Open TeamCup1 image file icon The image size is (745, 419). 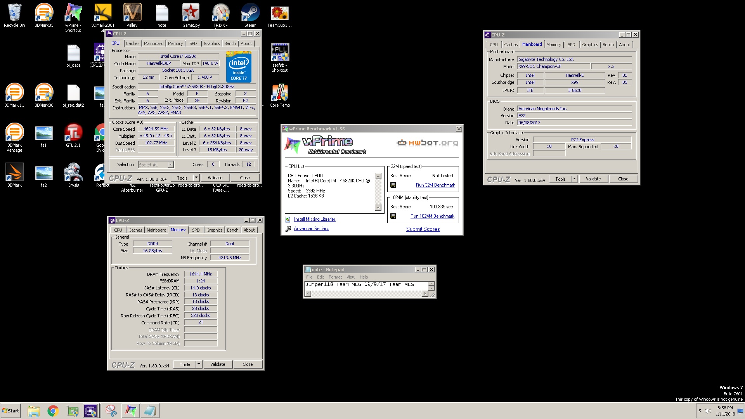pos(279,16)
